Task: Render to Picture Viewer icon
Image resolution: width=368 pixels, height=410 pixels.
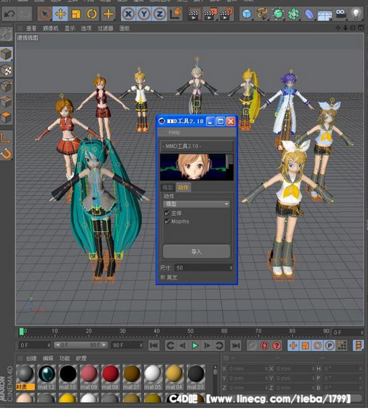Action: pyautogui.click(x=210, y=14)
